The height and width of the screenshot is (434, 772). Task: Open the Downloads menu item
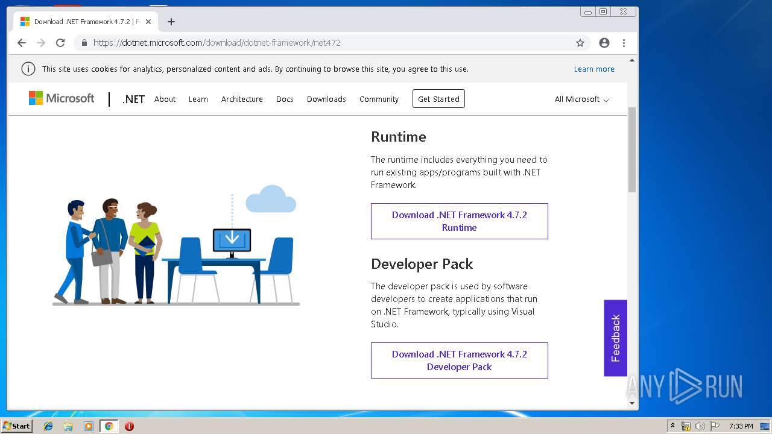(326, 99)
